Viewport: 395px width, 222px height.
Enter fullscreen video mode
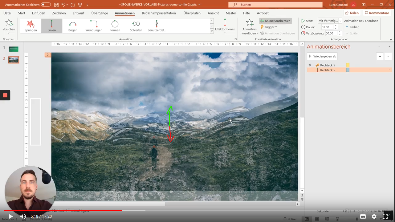coord(385,216)
